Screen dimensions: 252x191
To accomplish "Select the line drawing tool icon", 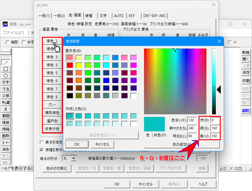I will point(5,62).
